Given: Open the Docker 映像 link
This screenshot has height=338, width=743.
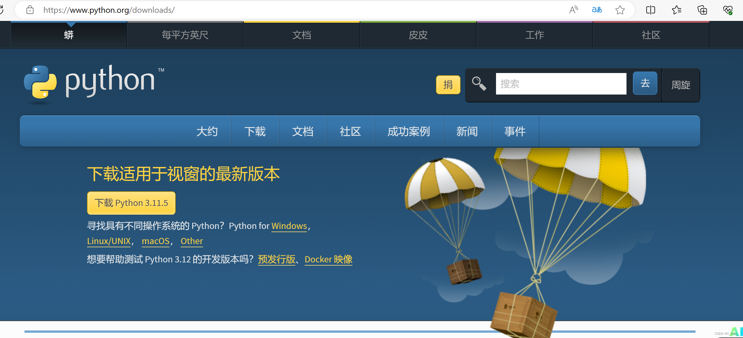Looking at the screenshot, I should click(328, 259).
